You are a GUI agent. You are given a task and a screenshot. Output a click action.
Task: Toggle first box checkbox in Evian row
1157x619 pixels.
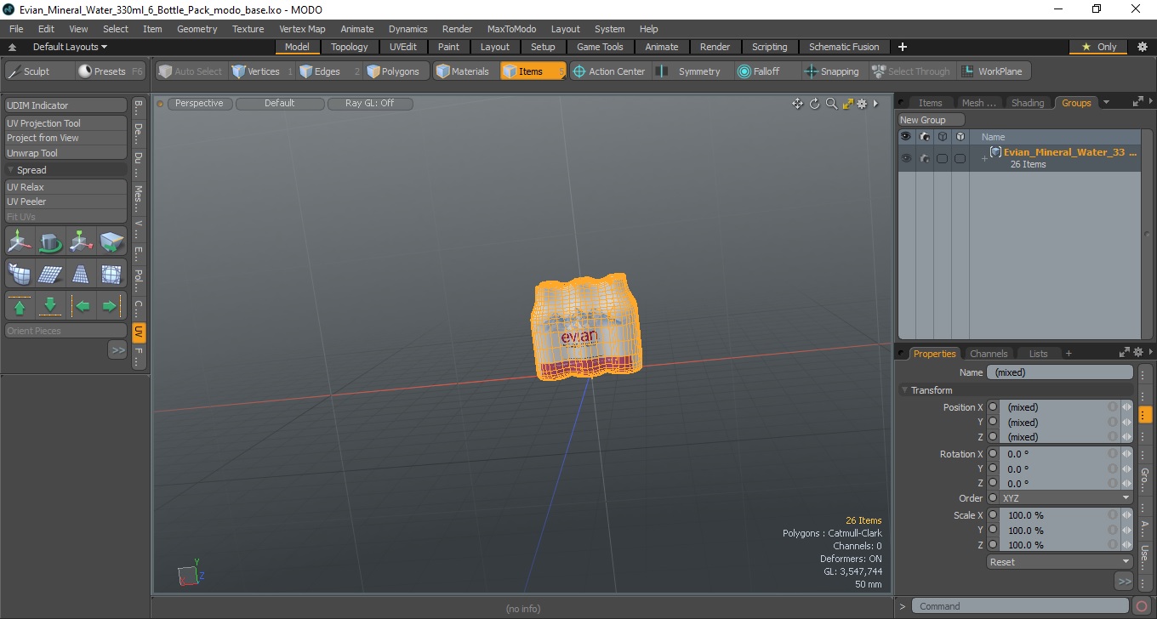coord(942,158)
